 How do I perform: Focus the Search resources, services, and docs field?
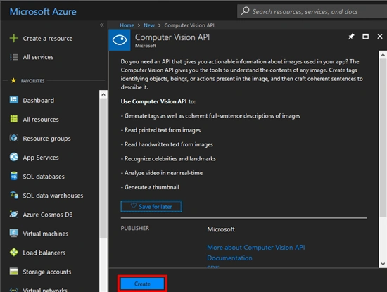(312, 11)
